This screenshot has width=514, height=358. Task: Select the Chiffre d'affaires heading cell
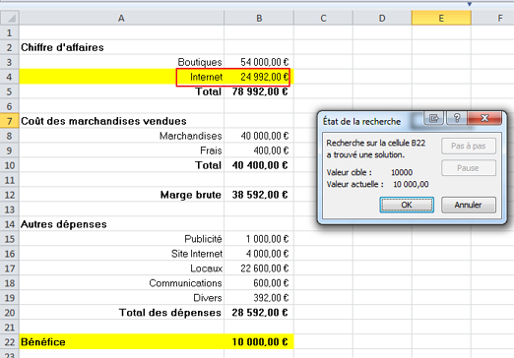tap(121, 47)
